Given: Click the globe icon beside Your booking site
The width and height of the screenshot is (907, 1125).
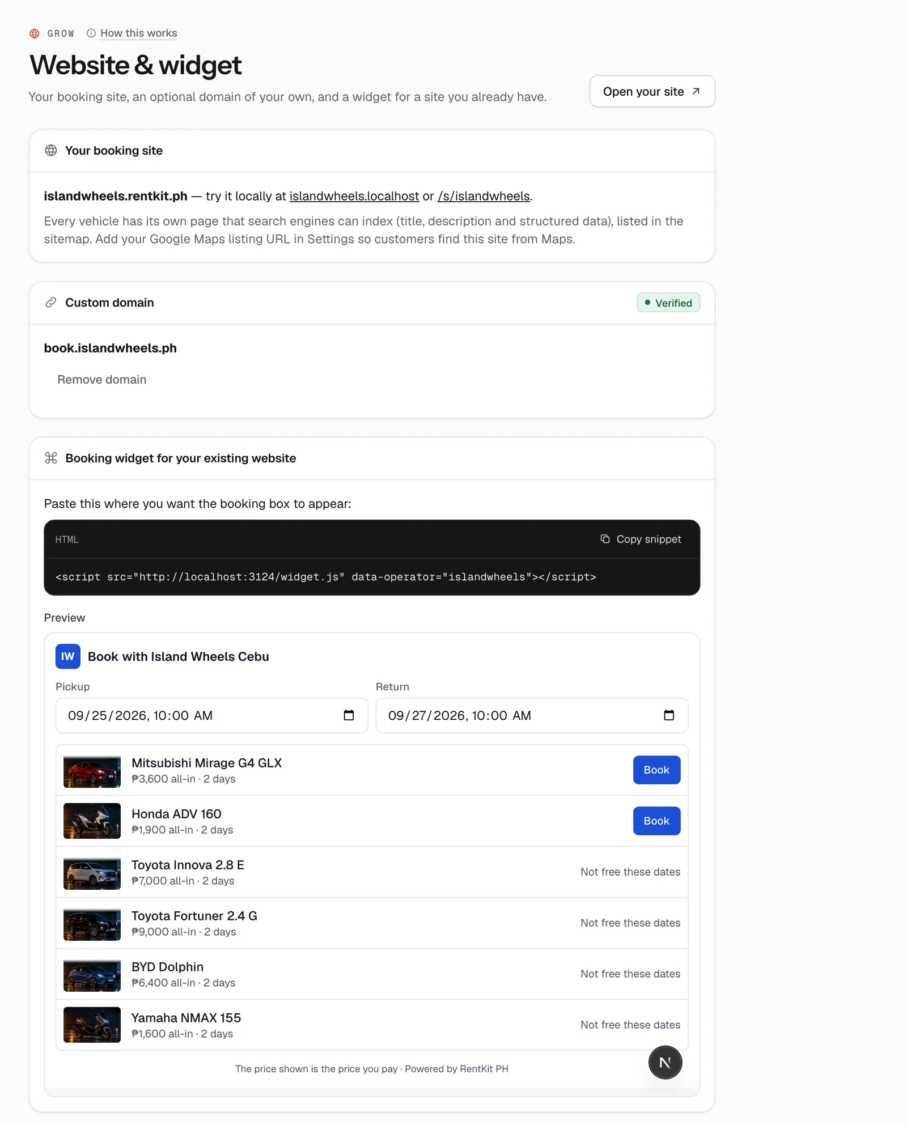Looking at the screenshot, I should pos(51,150).
